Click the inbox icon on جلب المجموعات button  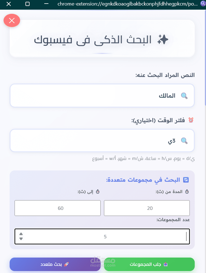tap(166, 264)
